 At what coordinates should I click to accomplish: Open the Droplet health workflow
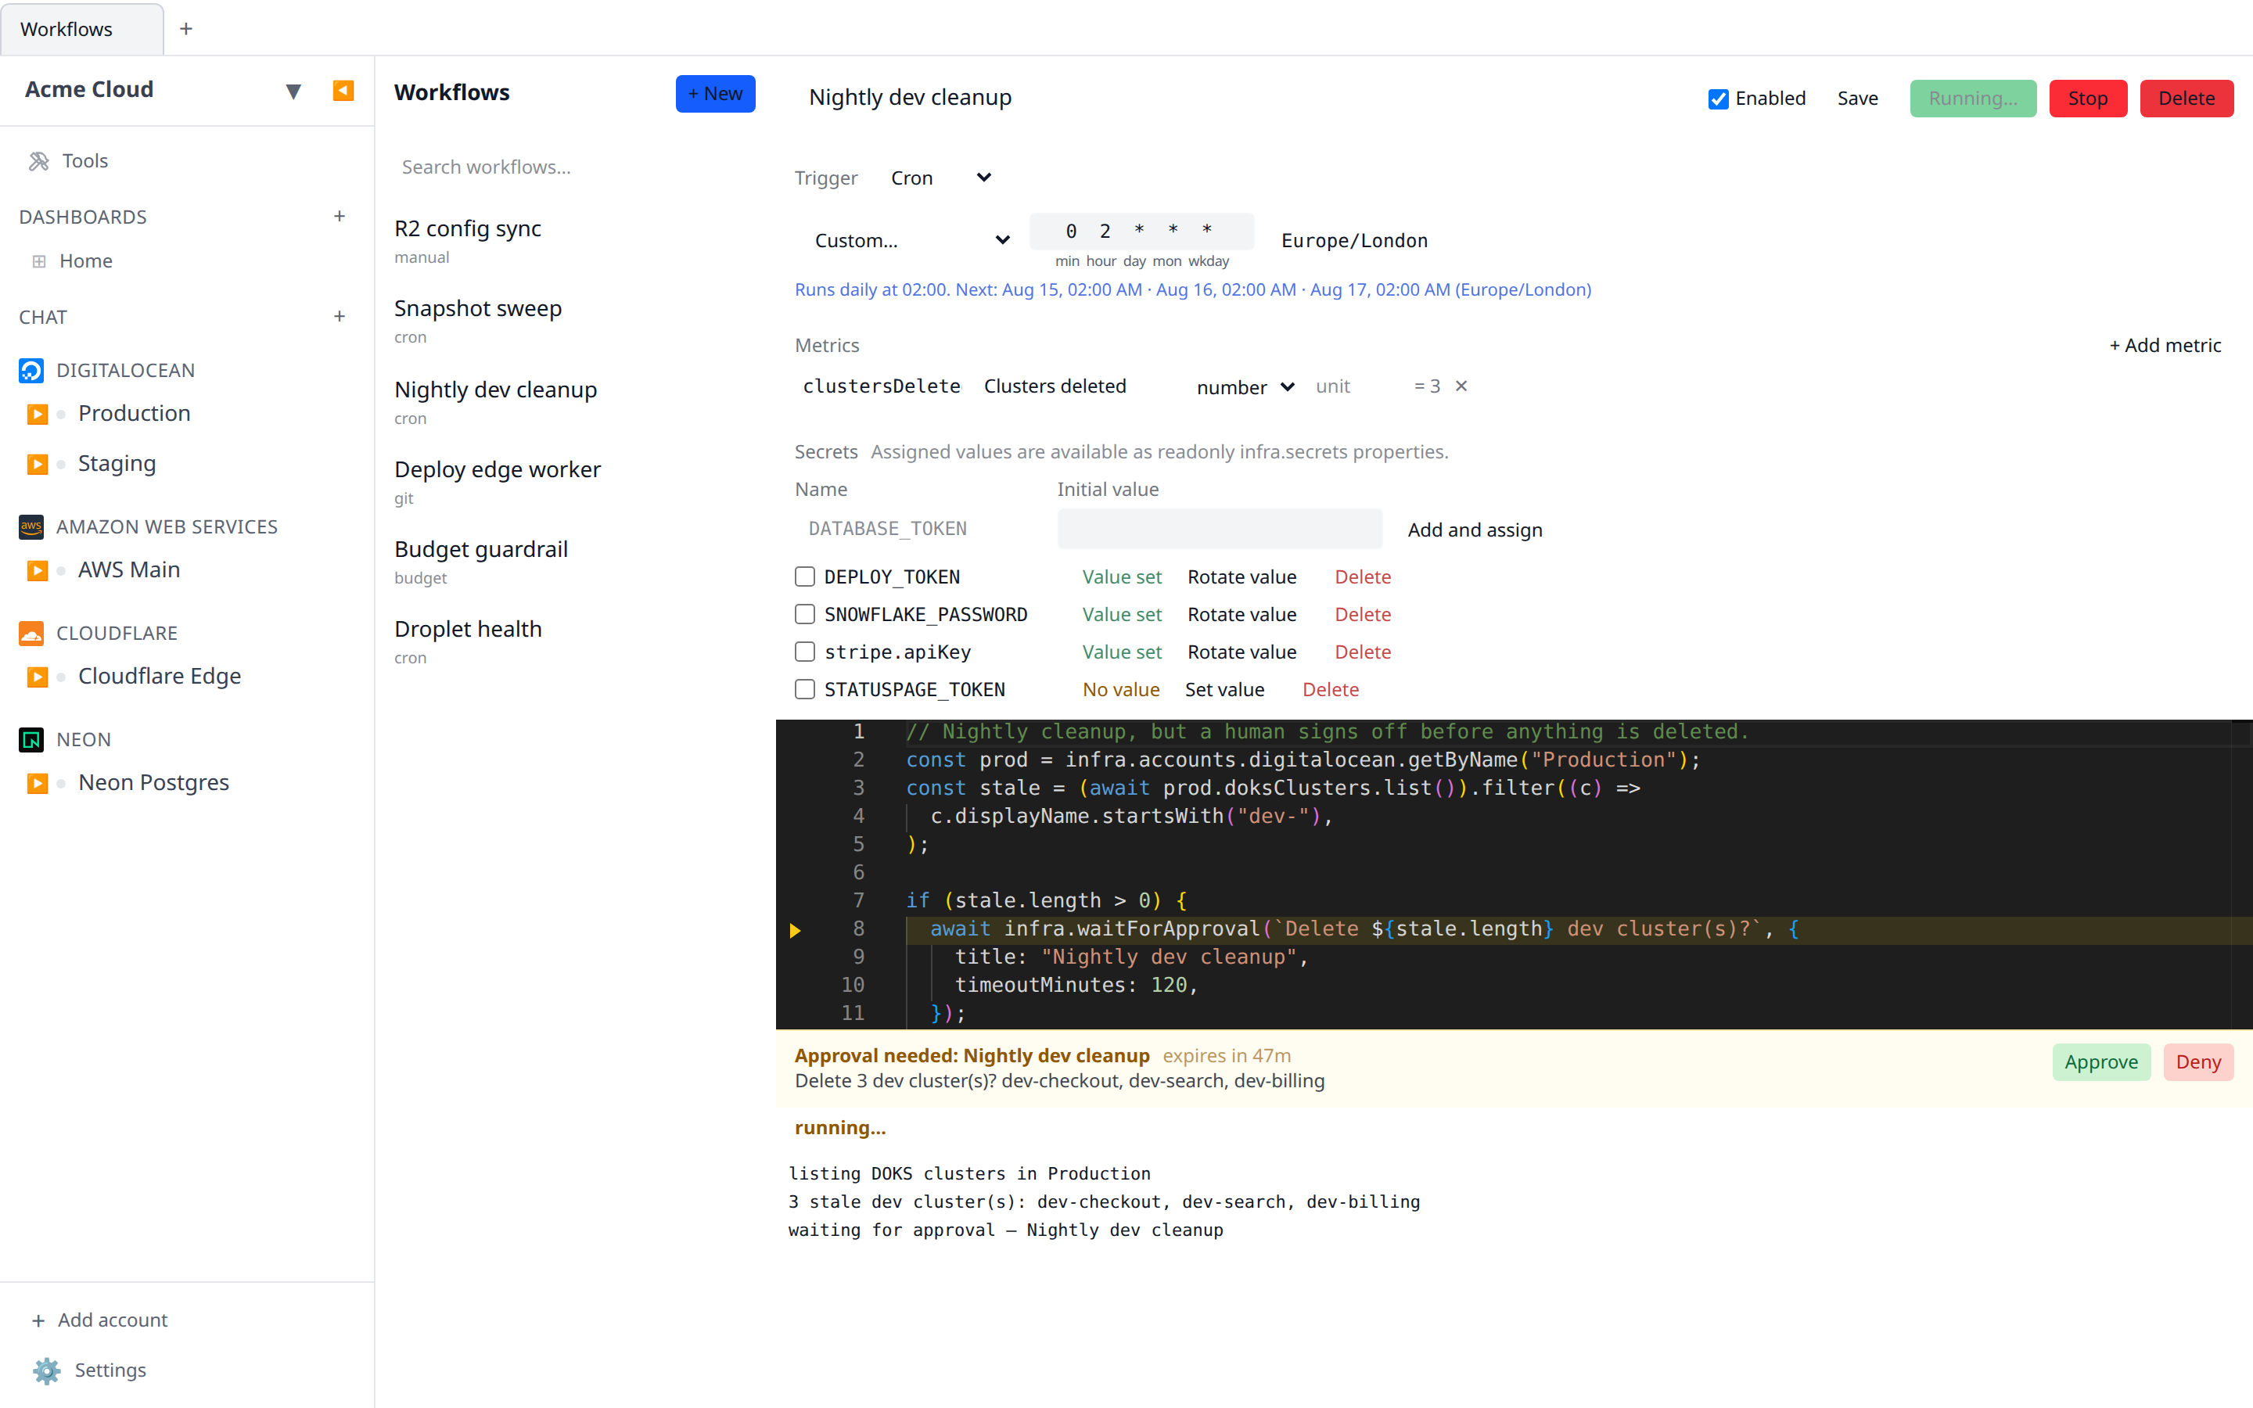tap(573, 641)
